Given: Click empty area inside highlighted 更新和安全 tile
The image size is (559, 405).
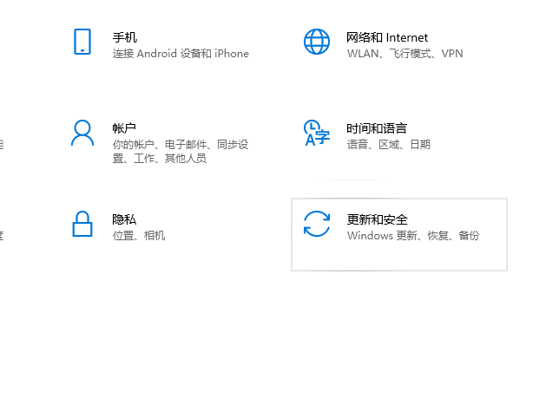Looking at the screenshot, I should (434, 257).
